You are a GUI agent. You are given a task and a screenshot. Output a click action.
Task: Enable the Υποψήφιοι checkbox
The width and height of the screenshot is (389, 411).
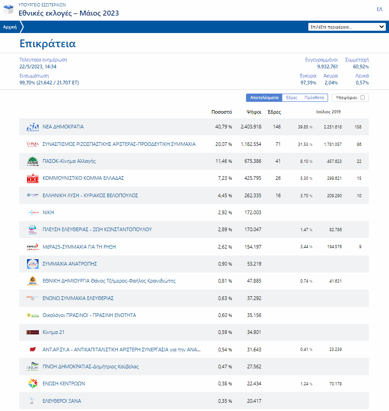(362, 98)
